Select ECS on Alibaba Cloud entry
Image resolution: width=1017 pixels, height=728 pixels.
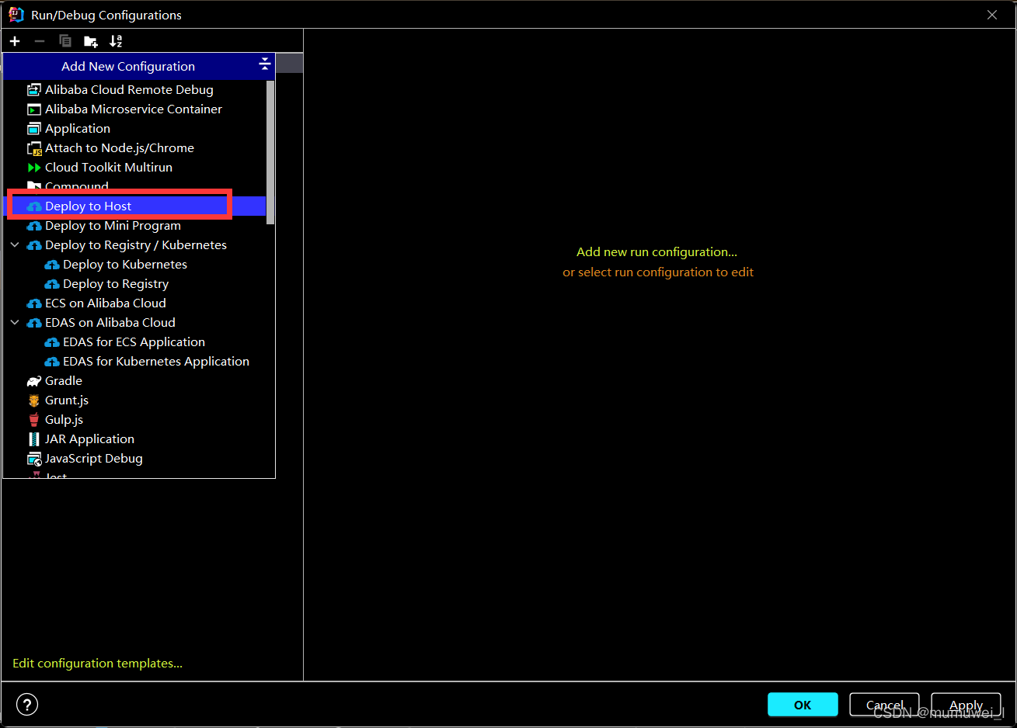pyautogui.click(x=106, y=303)
